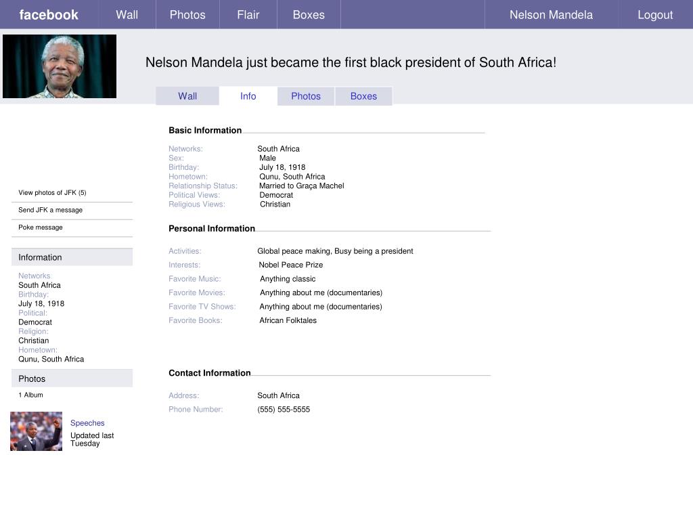Click 'Global peace making, Busy being a president'
This screenshot has height=520, width=693.
[335, 251]
